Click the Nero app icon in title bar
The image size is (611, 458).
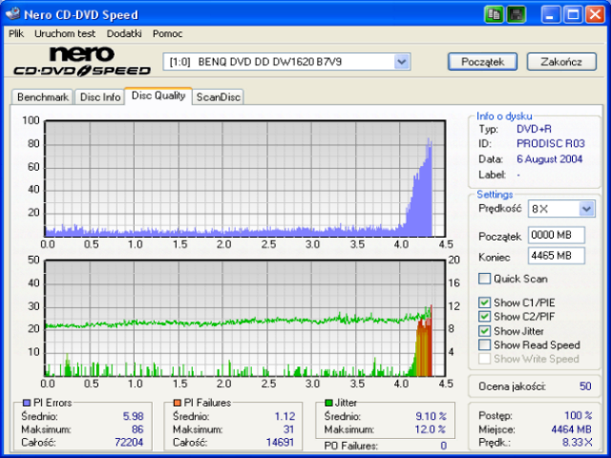tap(12, 14)
